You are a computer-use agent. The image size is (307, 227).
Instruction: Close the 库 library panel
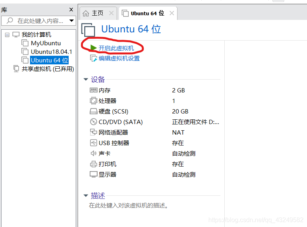pos(71,10)
